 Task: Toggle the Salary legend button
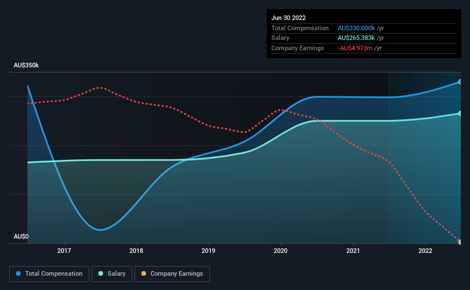[112, 274]
